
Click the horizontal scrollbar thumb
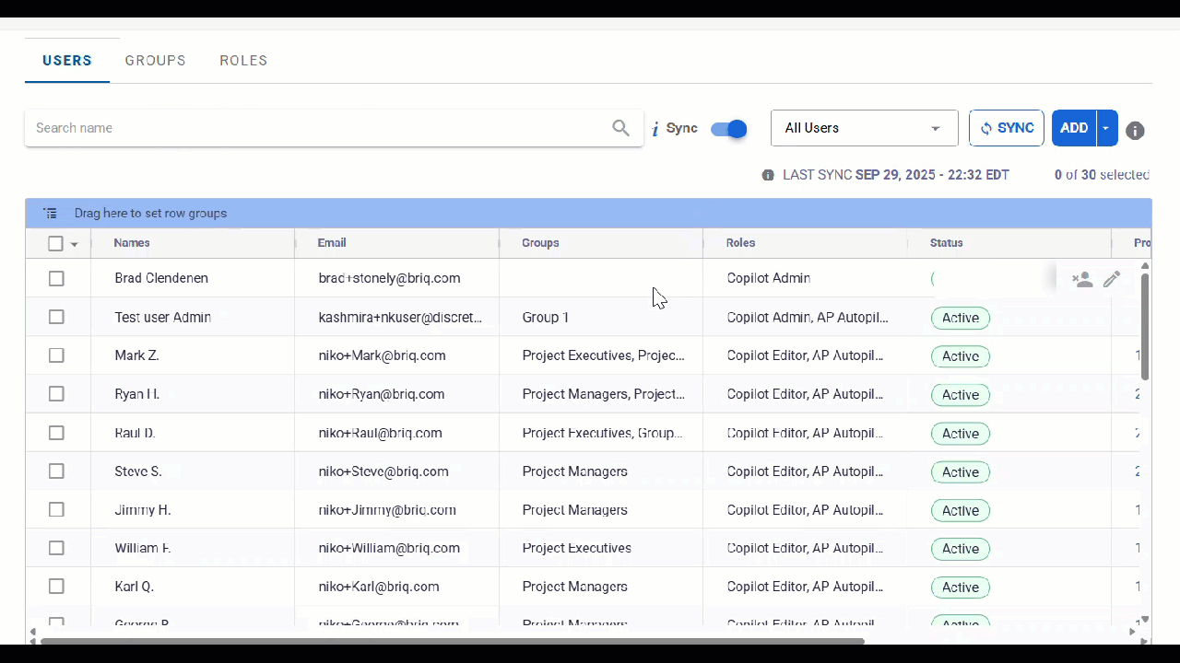point(453,640)
